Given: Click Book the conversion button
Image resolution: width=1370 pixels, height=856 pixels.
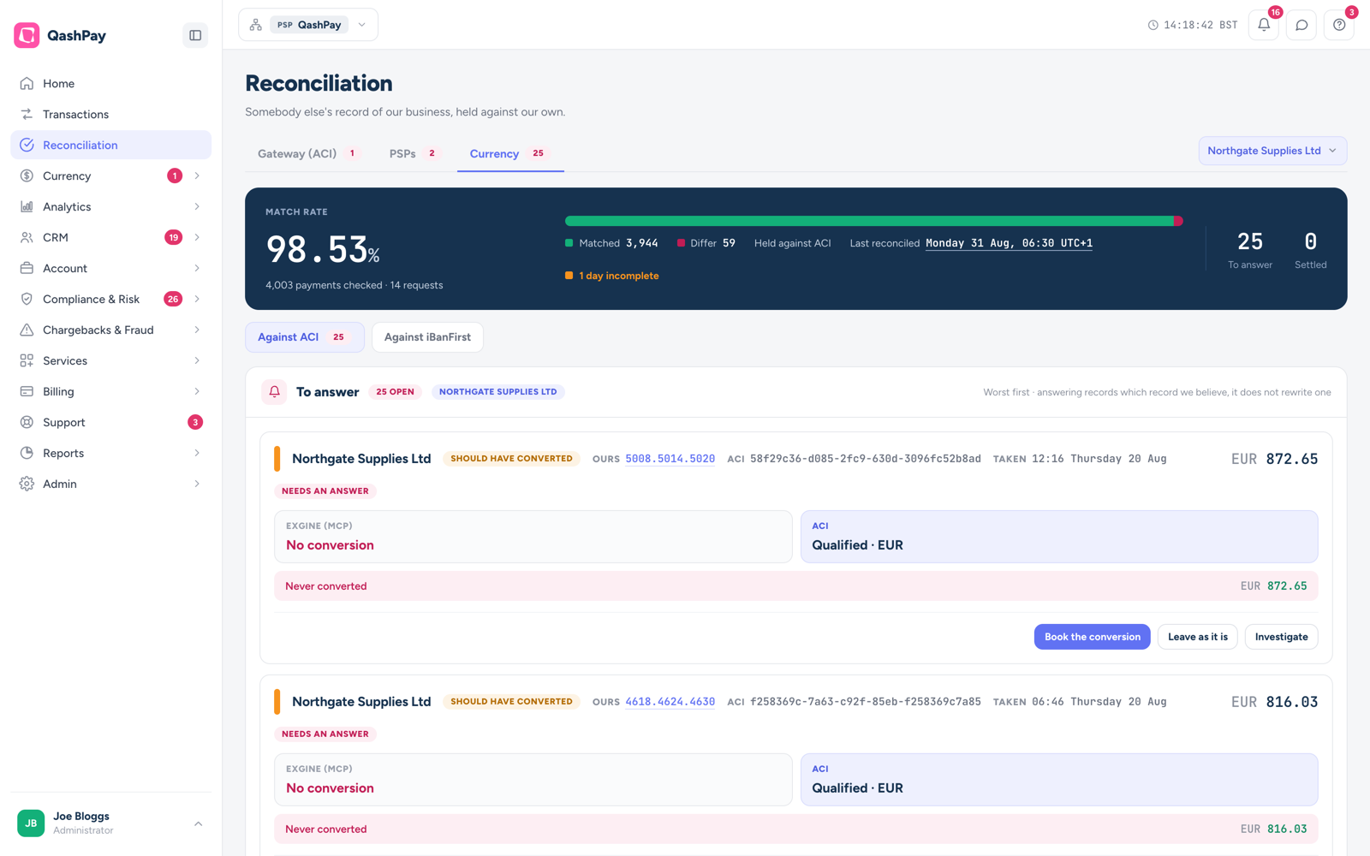Looking at the screenshot, I should [x=1092, y=637].
